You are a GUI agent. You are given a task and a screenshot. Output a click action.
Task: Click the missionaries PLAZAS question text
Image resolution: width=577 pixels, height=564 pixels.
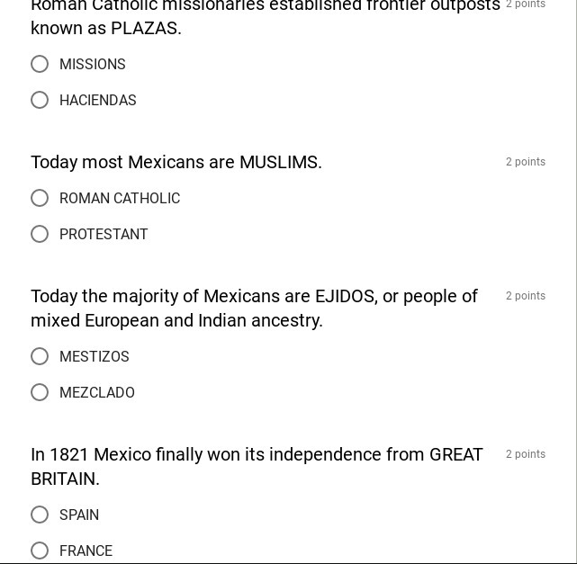tap(265, 16)
